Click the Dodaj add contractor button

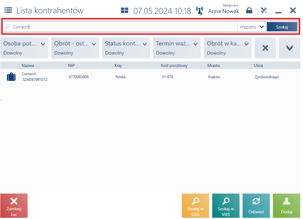[286, 206]
